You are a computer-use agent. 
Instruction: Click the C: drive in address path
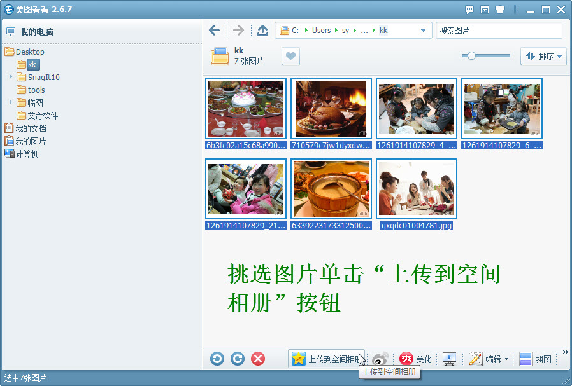coord(295,31)
